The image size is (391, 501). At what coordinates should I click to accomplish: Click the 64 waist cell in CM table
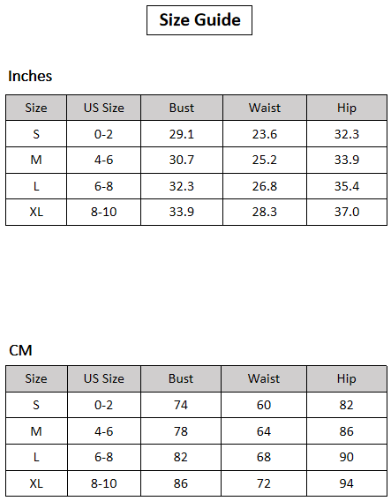pyautogui.click(x=264, y=431)
